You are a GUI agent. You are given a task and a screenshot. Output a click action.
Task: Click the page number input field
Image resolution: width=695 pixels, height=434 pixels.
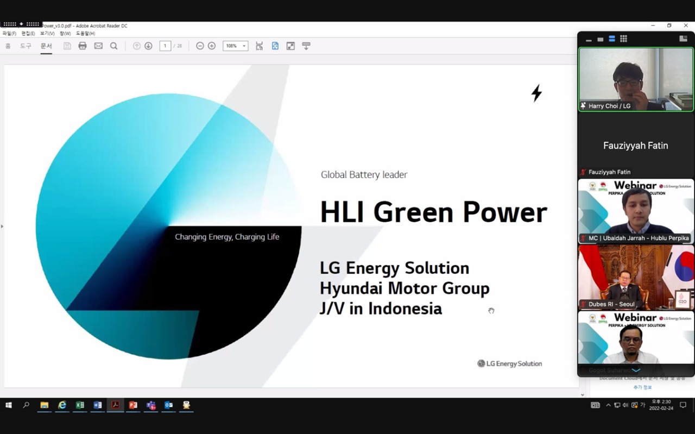[x=166, y=46]
